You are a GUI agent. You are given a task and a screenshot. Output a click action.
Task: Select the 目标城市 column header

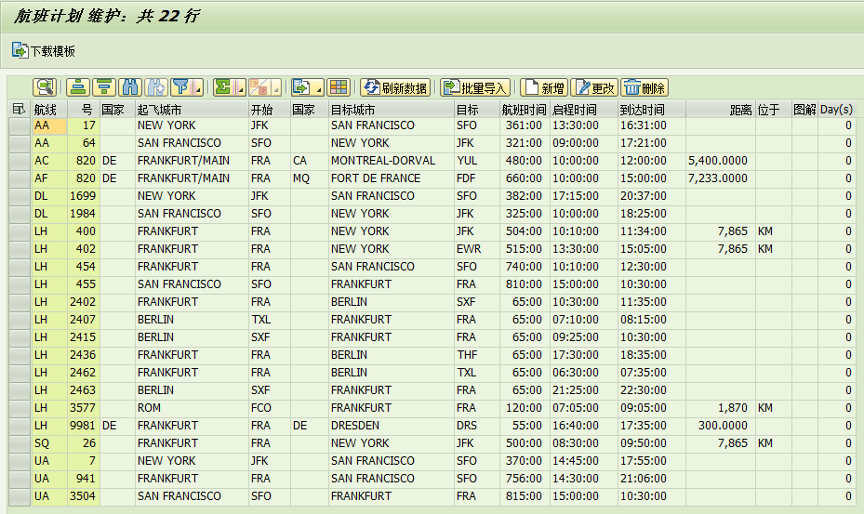click(x=392, y=109)
